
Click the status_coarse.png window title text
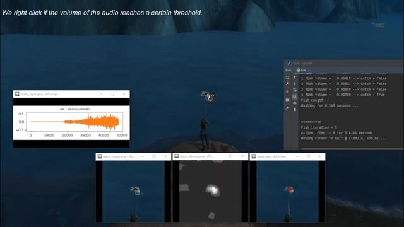click(x=119, y=156)
